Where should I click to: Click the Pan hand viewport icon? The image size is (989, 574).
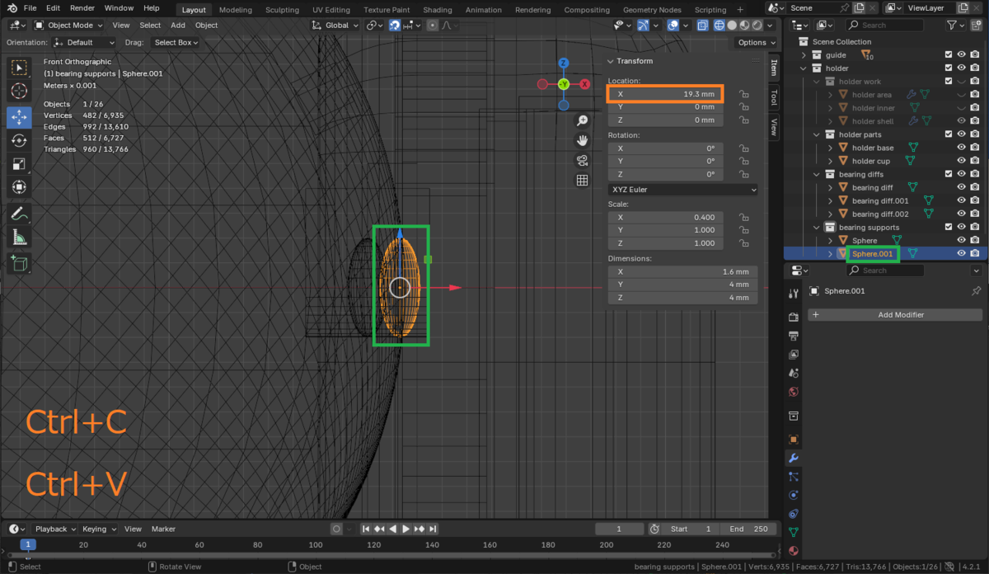tap(582, 141)
